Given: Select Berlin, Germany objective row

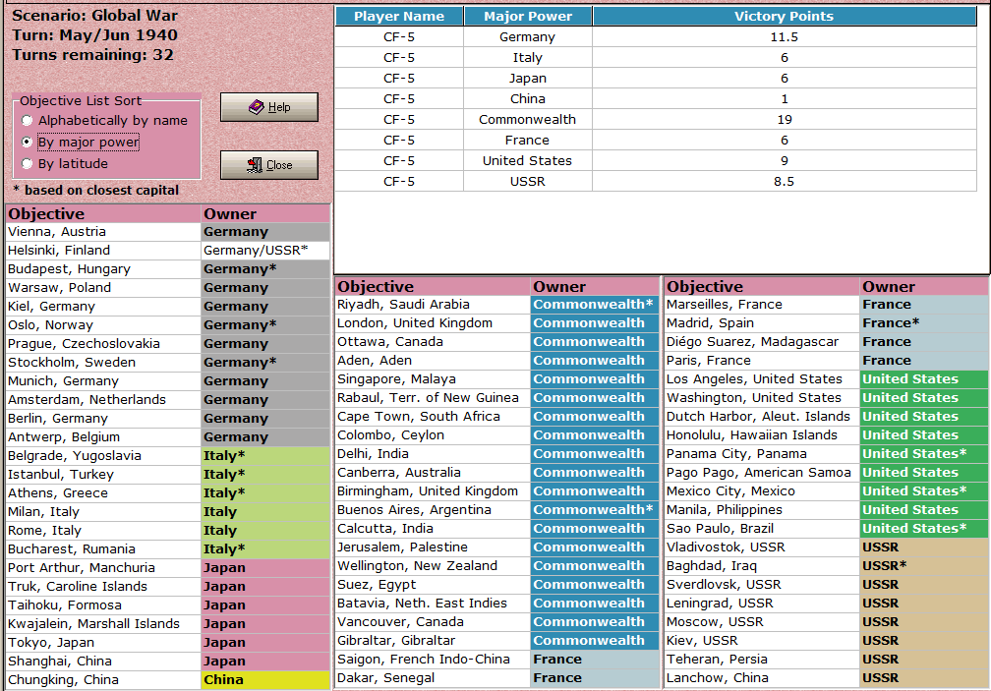Looking at the screenshot, I should click(168, 419).
